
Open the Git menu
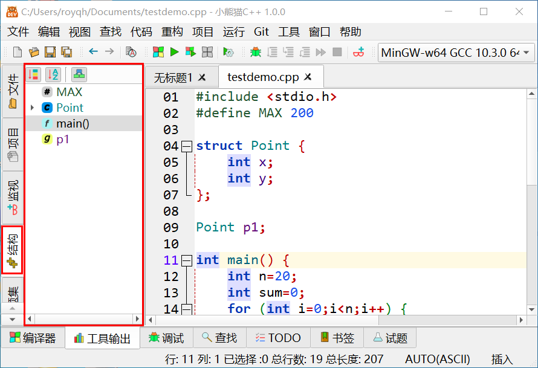click(262, 32)
